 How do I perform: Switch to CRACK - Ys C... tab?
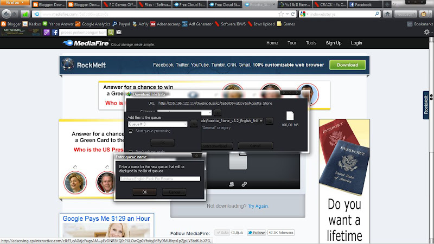tap(330, 5)
